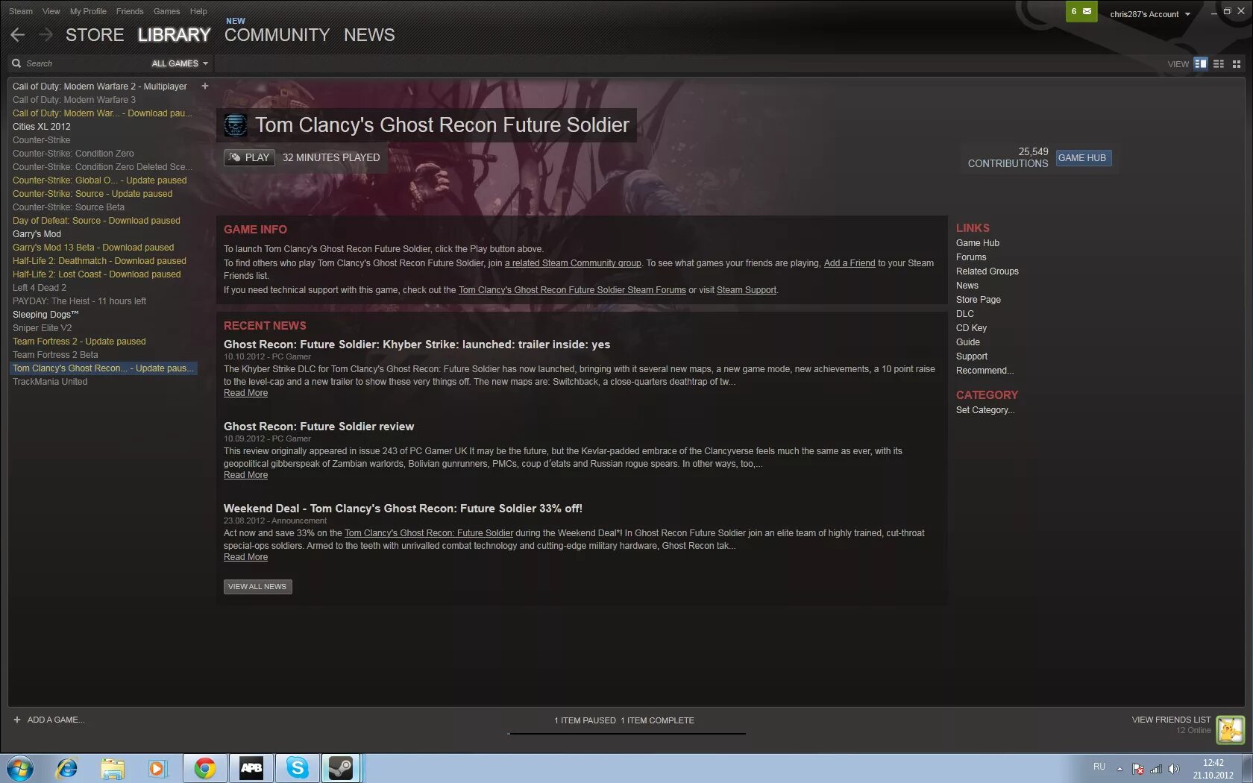Open the taskbar clock and date

click(x=1213, y=769)
